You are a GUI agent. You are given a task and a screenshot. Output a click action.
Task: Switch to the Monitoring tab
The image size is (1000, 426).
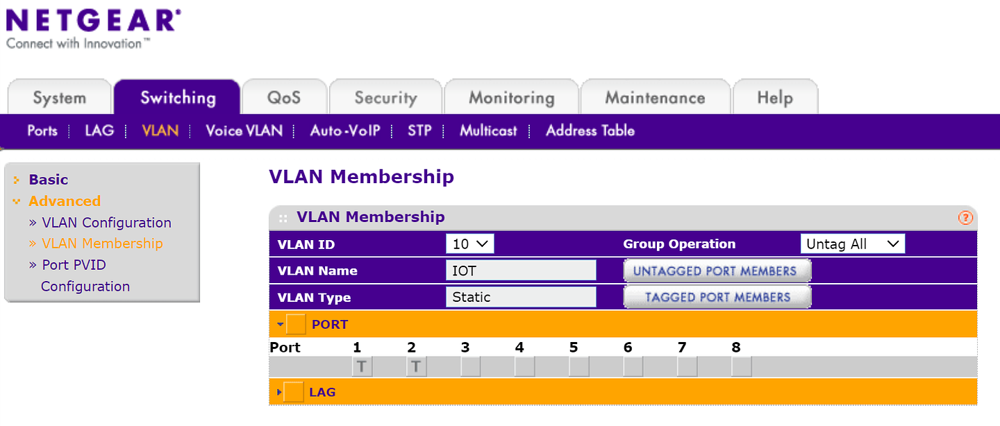point(511,96)
